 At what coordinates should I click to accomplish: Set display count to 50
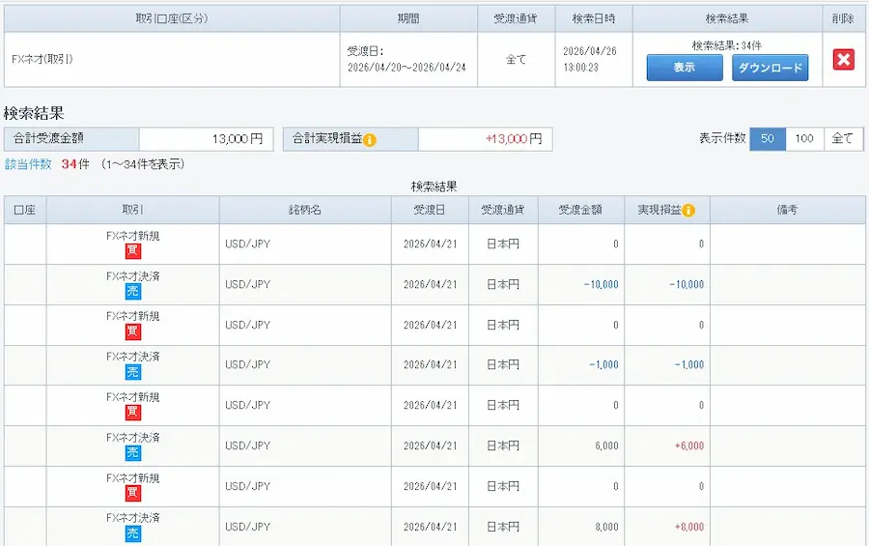tap(768, 139)
